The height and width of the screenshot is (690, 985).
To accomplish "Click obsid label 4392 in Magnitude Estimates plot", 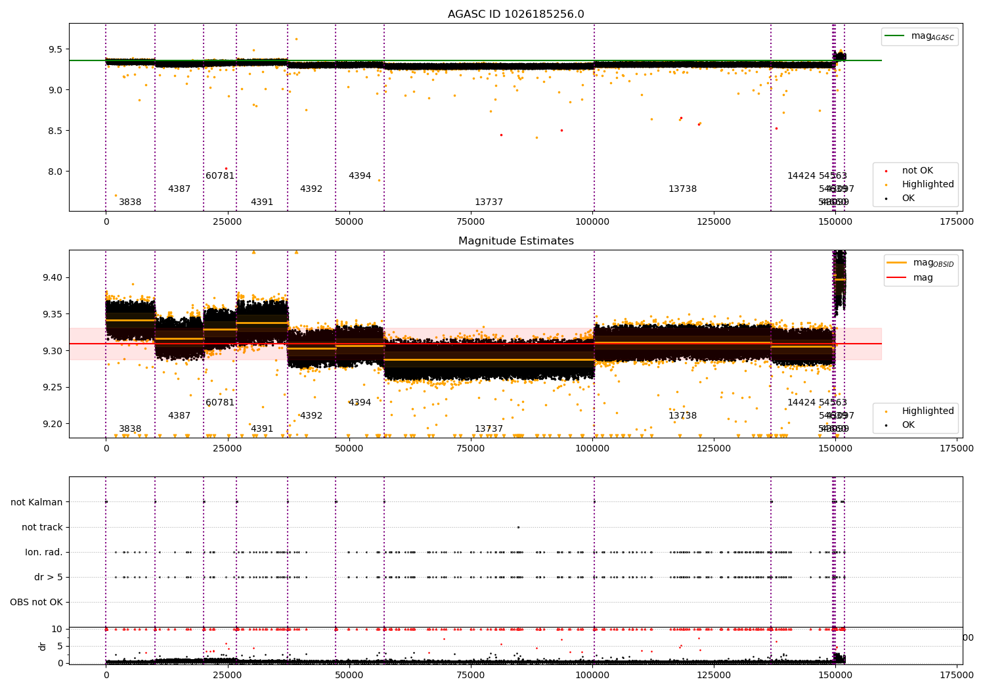I will coord(311,416).
